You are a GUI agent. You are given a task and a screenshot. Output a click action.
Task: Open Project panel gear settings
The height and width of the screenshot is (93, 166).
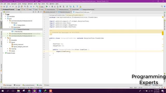39,12
